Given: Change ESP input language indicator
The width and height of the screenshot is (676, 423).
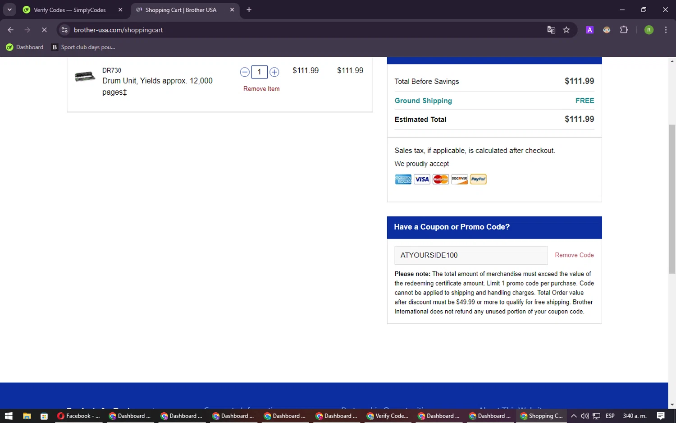Looking at the screenshot, I should pos(610,416).
